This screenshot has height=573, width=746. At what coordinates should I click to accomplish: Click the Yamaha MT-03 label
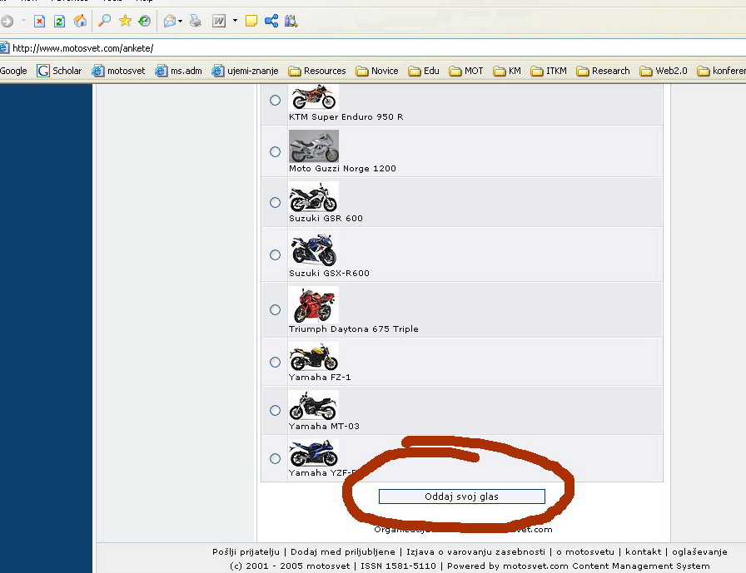324,426
